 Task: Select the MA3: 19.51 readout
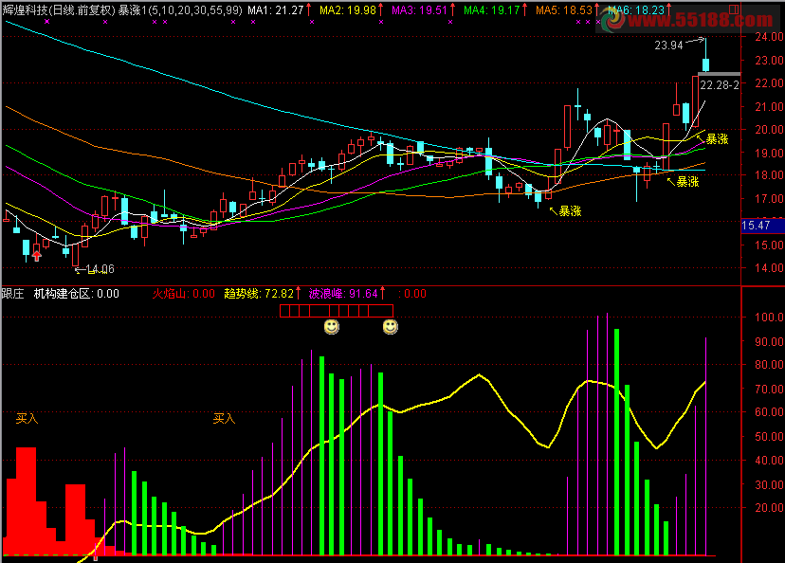[x=420, y=10]
